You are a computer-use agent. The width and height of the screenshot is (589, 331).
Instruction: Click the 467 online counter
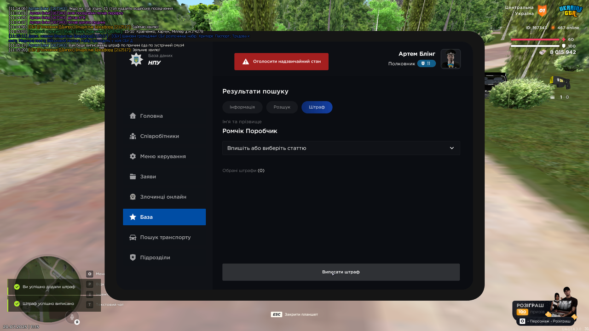(x=568, y=28)
